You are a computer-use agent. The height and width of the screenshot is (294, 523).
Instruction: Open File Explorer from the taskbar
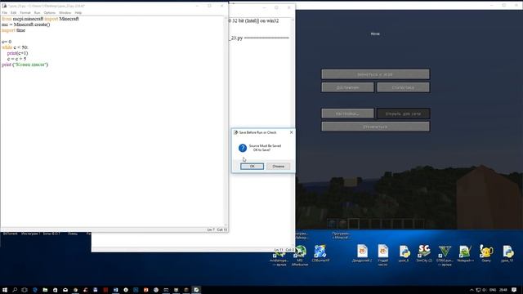(45, 290)
